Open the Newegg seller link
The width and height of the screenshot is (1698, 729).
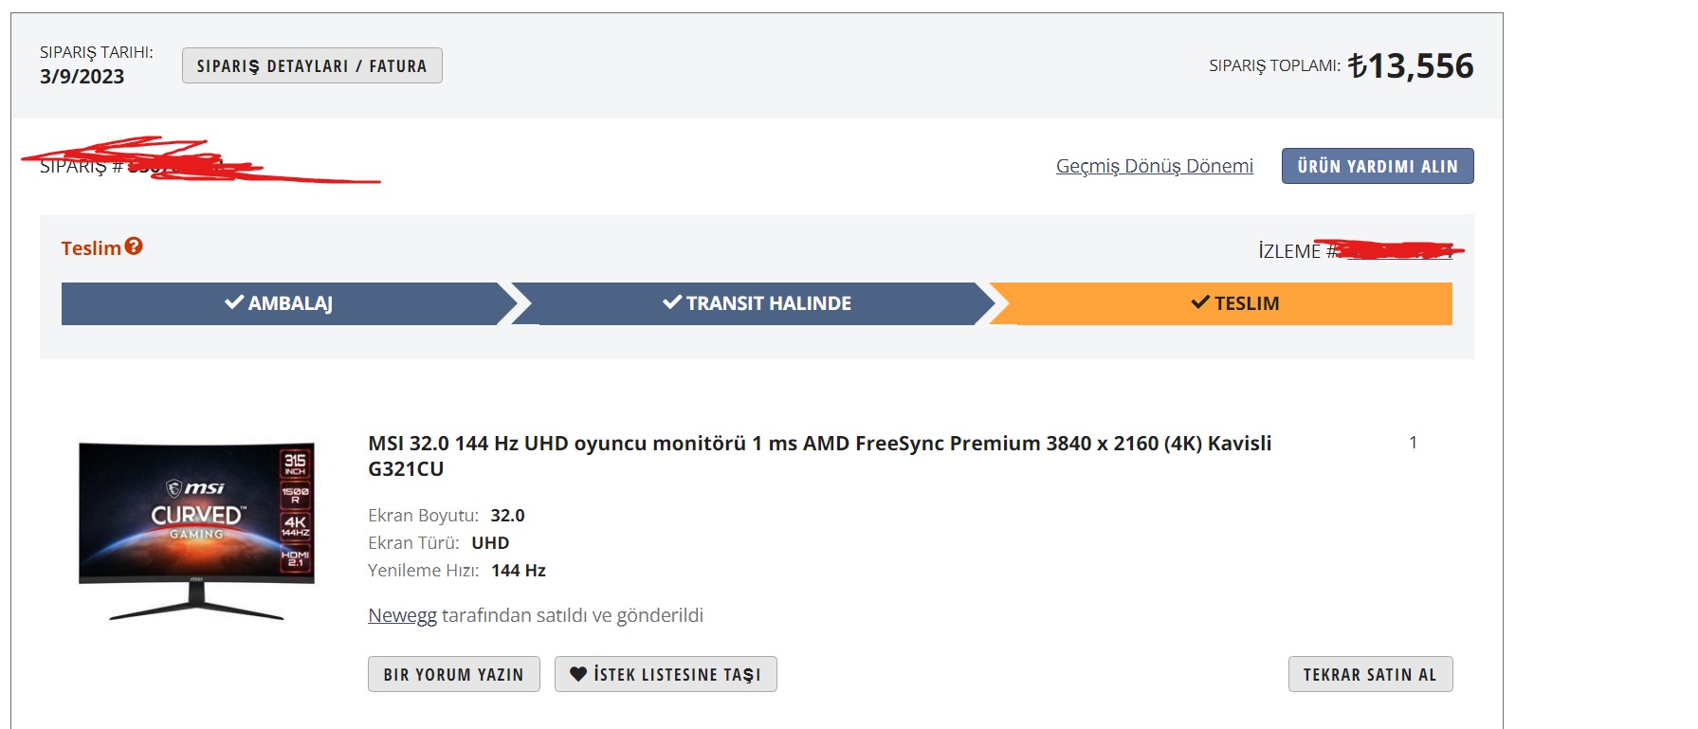402,615
